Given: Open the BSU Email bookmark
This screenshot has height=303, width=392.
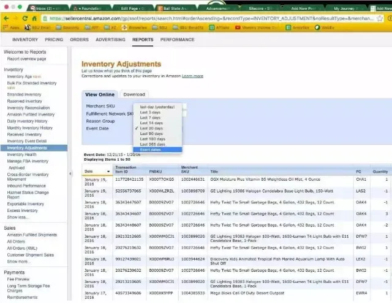Looking at the screenshot, I should pyautogui.click(x=38, y=27).
